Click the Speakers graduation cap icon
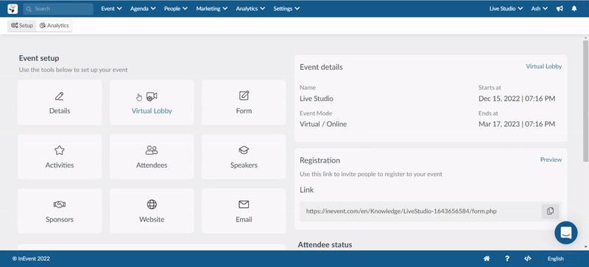The width and height of the screenshot is (589, 267). pyautogui.click(x=244, y=150)
